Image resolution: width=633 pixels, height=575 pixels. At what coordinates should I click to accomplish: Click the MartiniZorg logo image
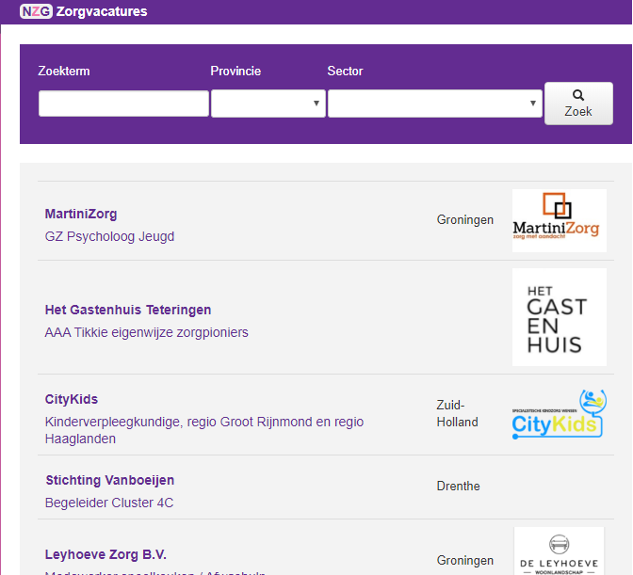[560, 220]
